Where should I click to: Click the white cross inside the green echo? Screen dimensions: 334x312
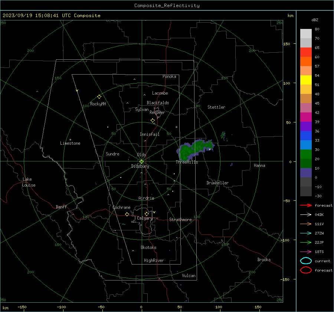point(210,150)
